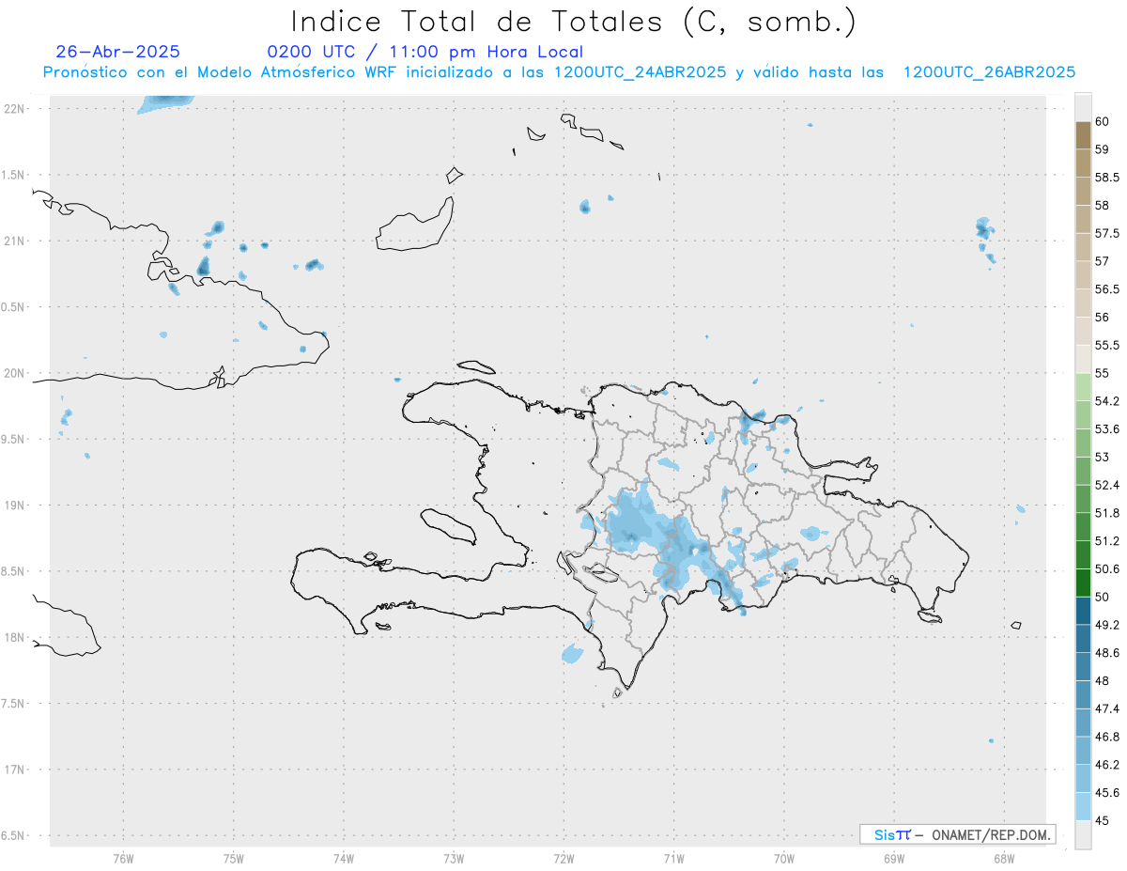Image resolution: width=1127 pixels, height=871 pixels.
Task: Click the "71W" longitude label
Action: pos(673,858)
